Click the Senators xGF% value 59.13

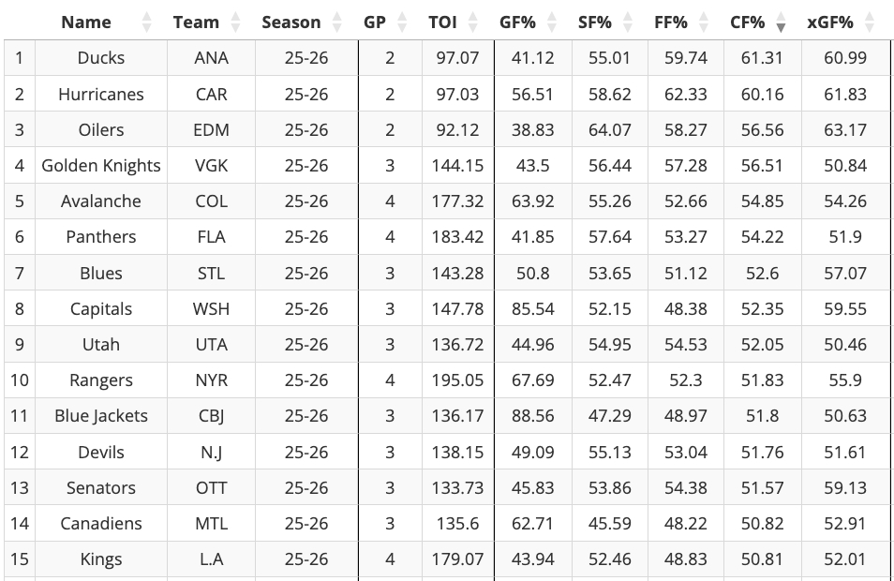point(845,488)
